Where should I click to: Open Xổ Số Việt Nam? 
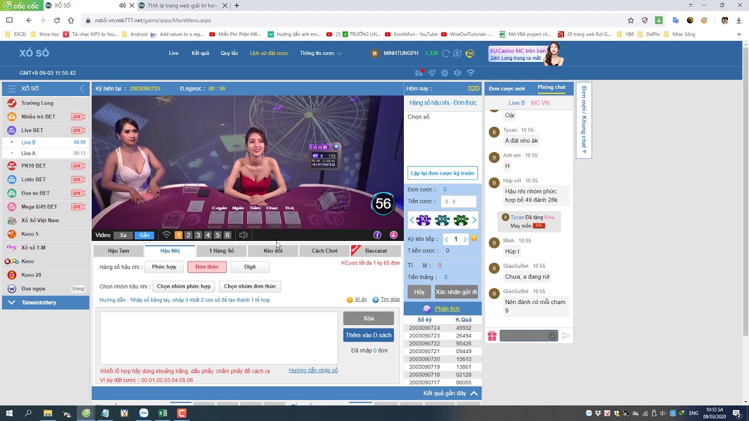(x=46, y=220)
